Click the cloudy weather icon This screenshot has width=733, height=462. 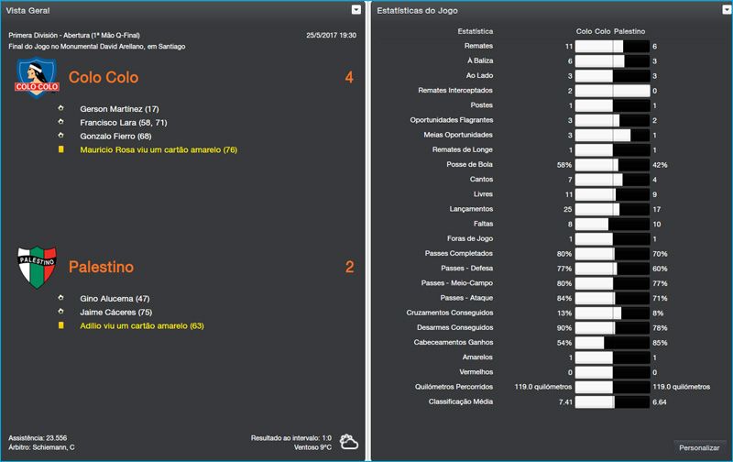coord(348,443)
